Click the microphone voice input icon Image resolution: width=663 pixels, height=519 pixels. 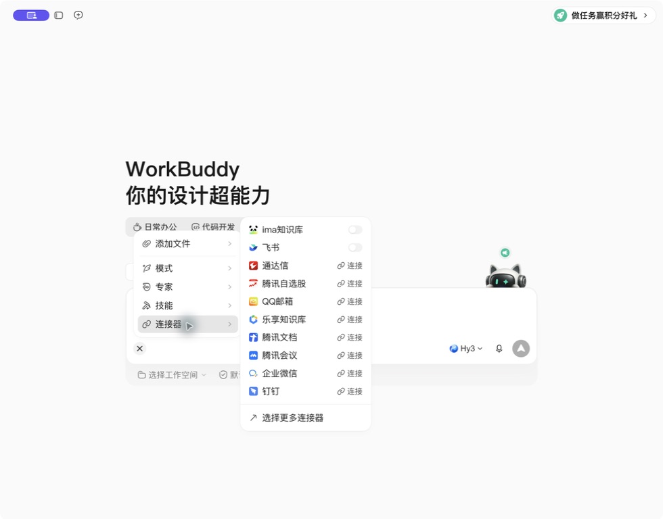499,349
